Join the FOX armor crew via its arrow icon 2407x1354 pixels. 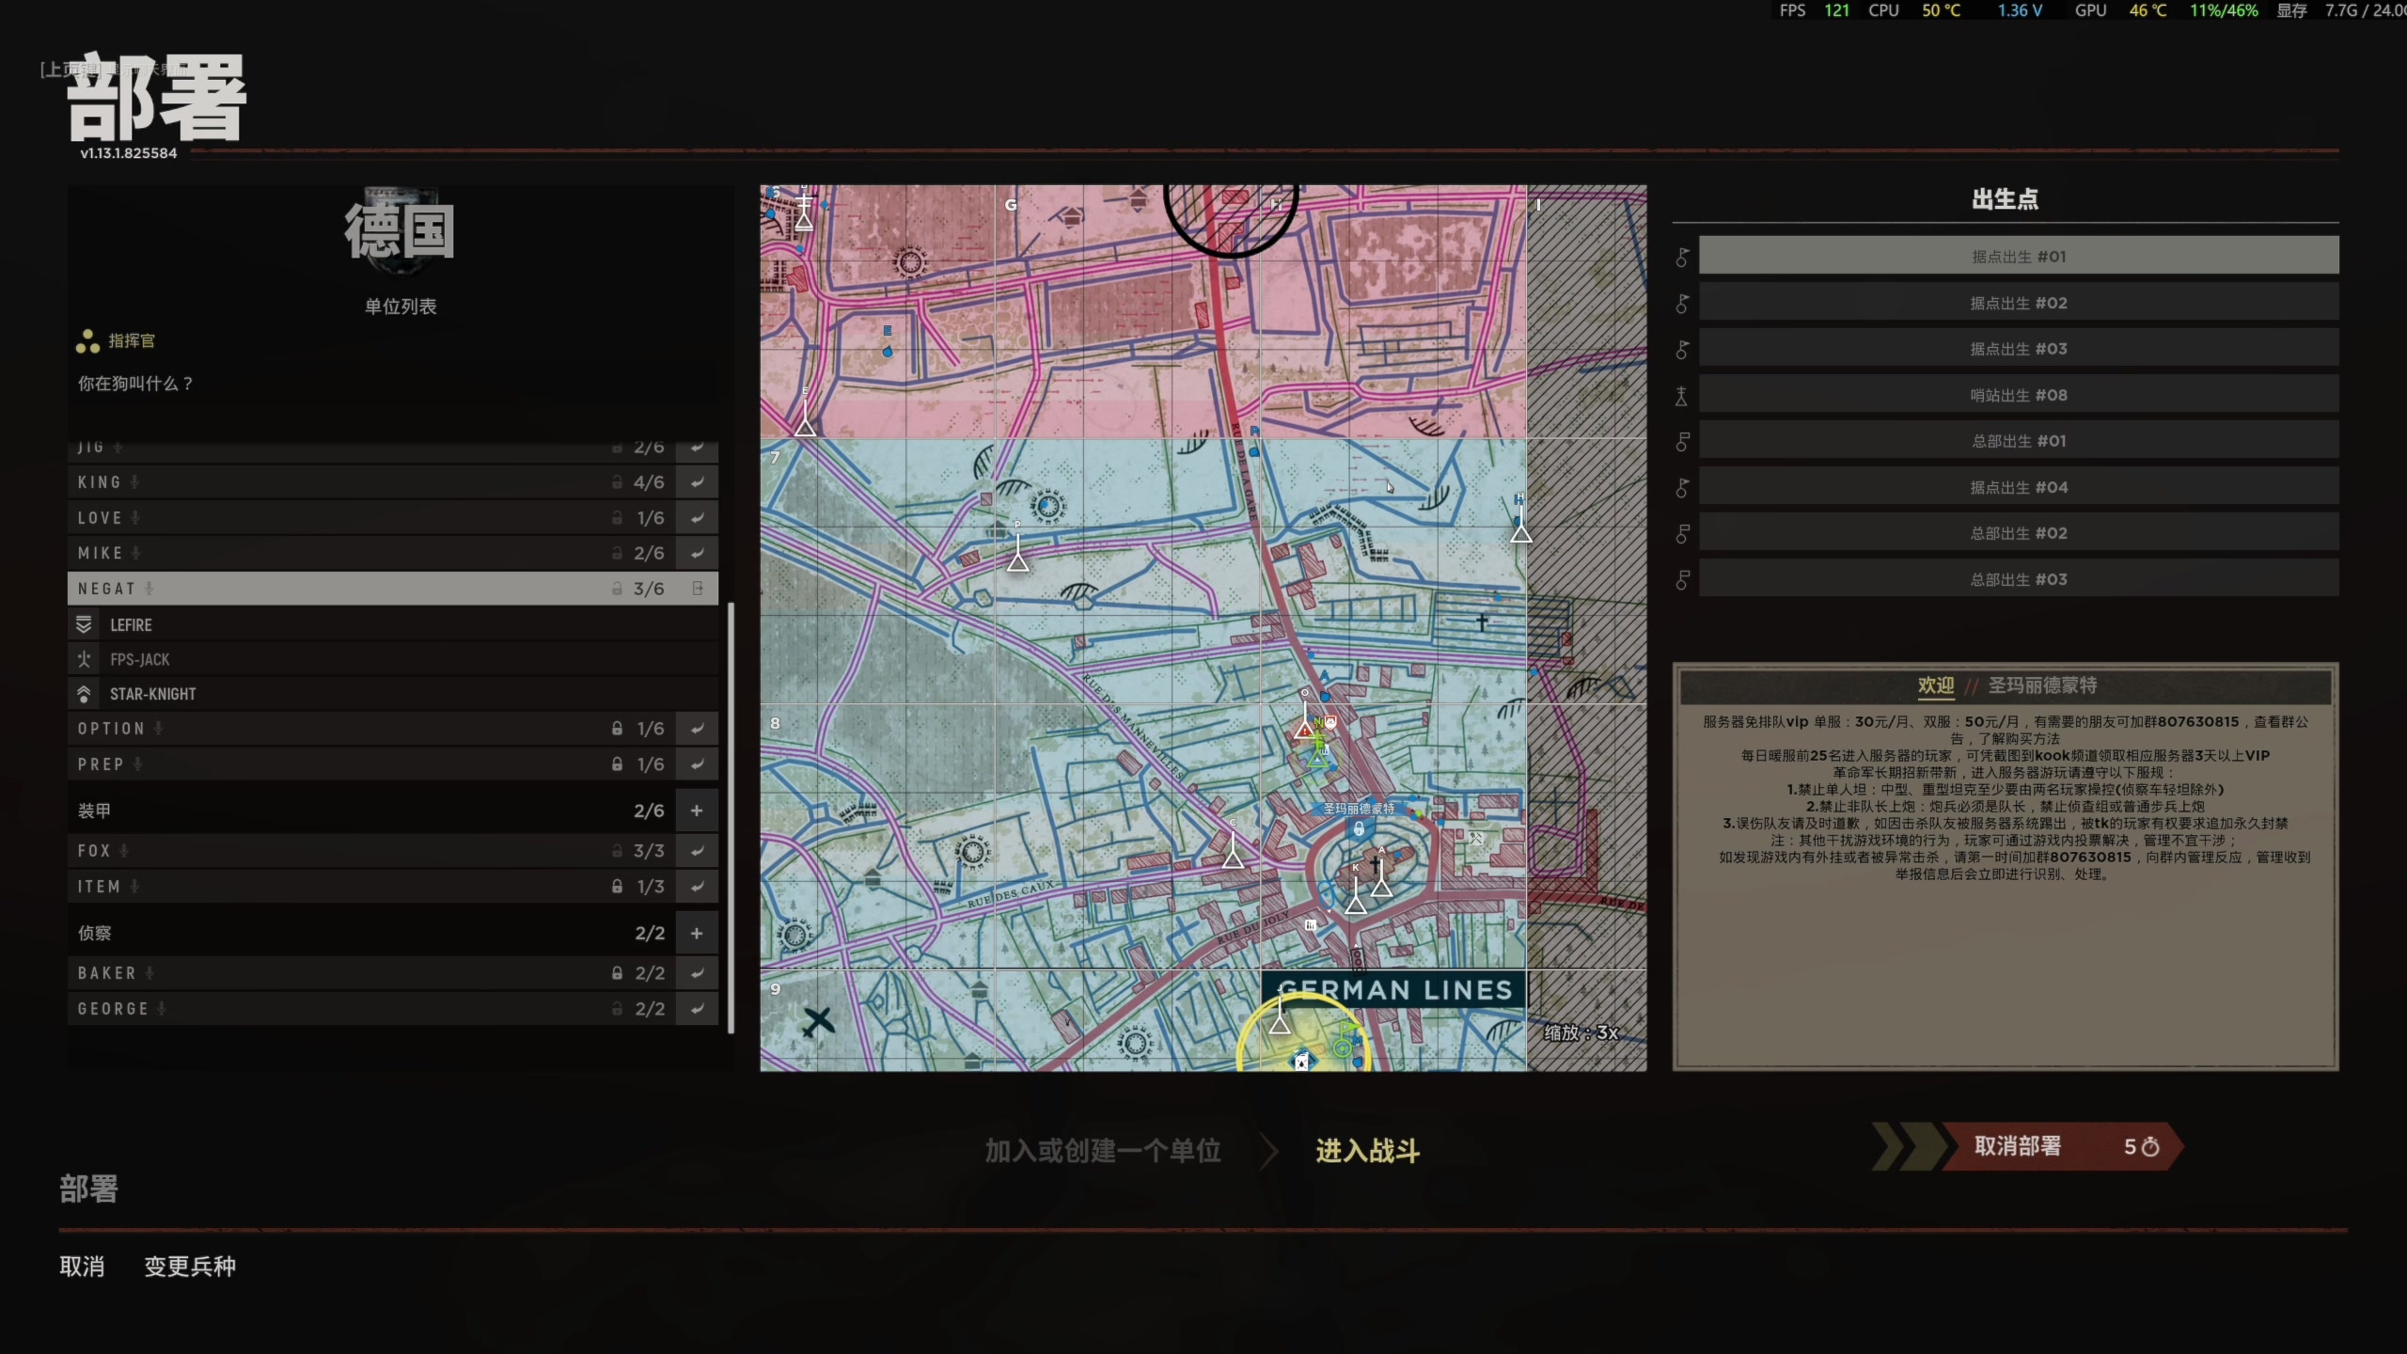point(697,851)
